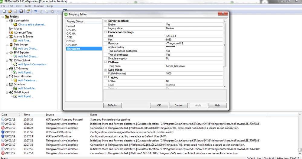
Task: Click the Trust all certificates Yes value
Action: 194,55
